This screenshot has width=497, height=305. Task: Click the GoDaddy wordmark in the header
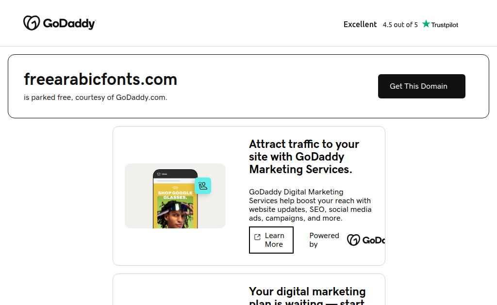(x=69, y=23)
